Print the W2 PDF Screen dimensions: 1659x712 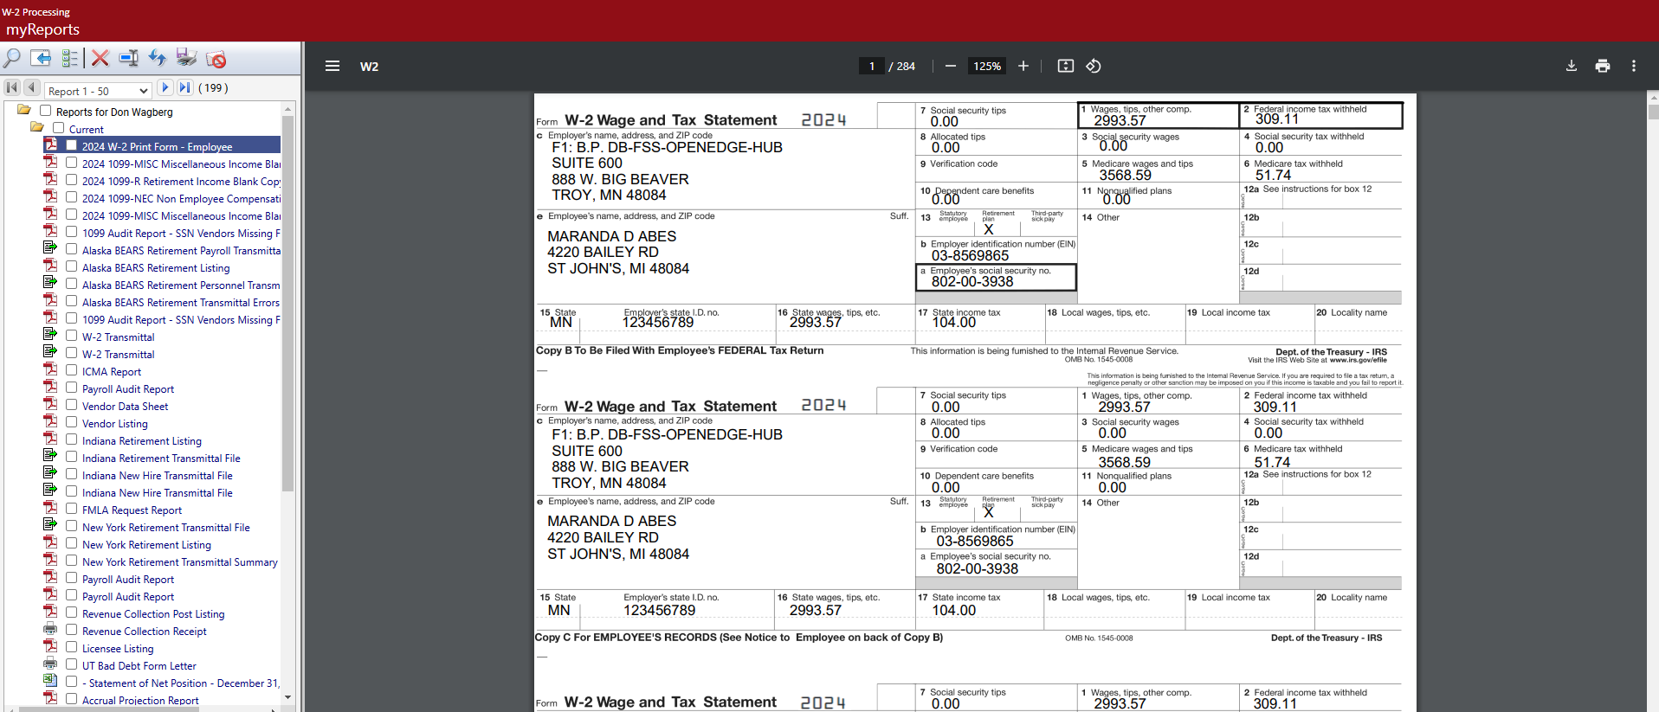coord(1603,66)
